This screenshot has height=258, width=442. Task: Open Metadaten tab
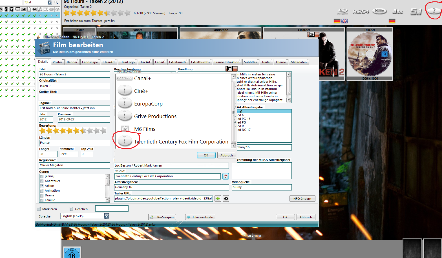pyautogui.click(x=299, y=62)
